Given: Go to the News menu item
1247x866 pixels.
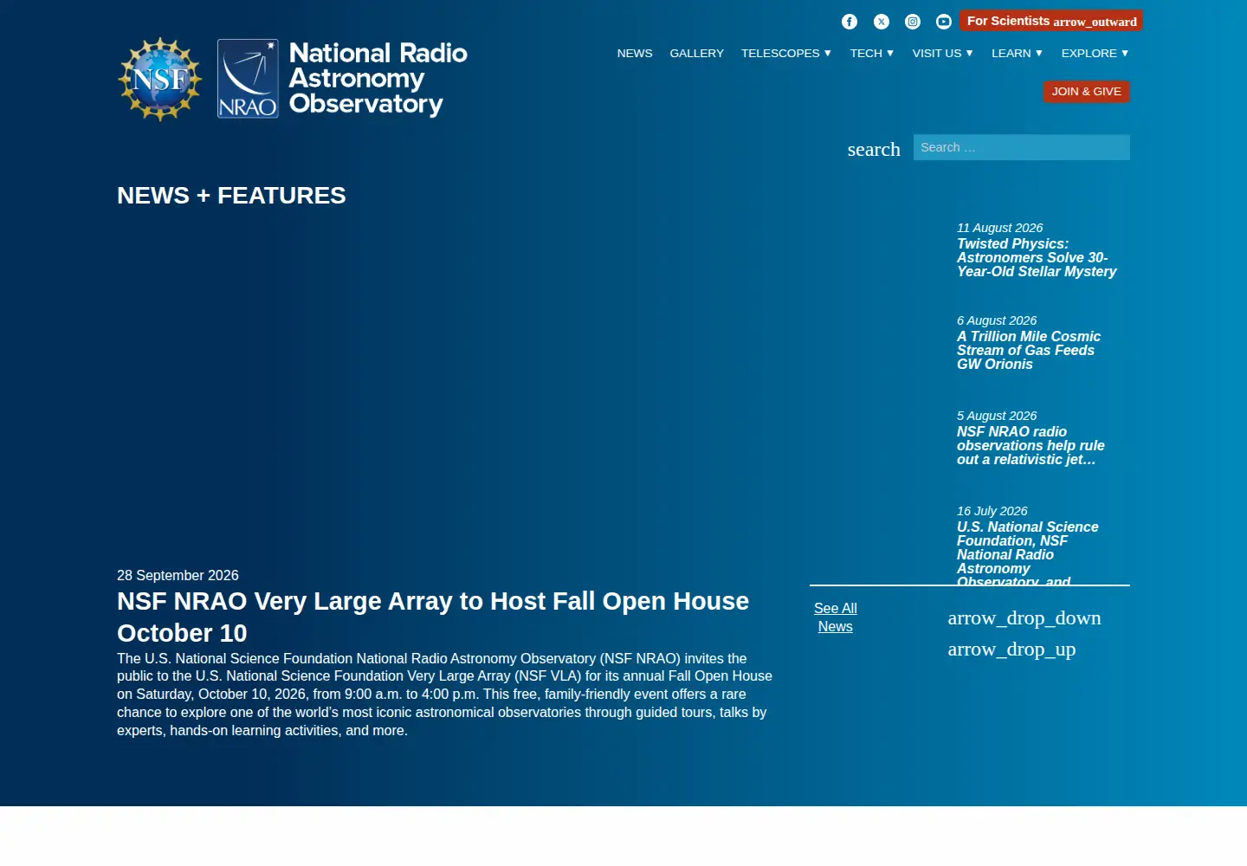Looking at the screenshot, I should point(635,54).
